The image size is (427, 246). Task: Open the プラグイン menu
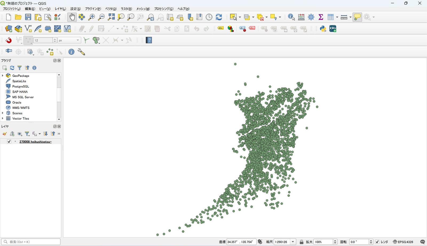click(x=93, y=9)
